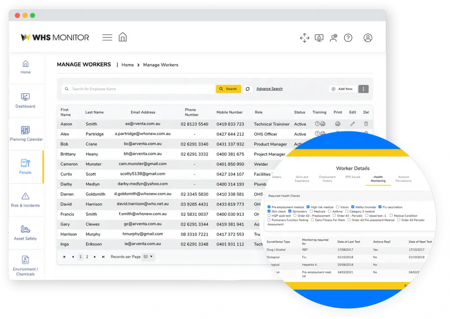Switch to the Health Monitoring tab
This screenshot has height=319, width=450.
[378, 179]
